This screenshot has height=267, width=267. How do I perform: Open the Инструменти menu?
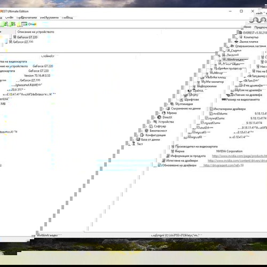[x=49, y=18]
